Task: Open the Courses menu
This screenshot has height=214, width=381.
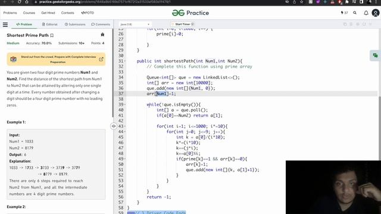Action: (29, 13)
